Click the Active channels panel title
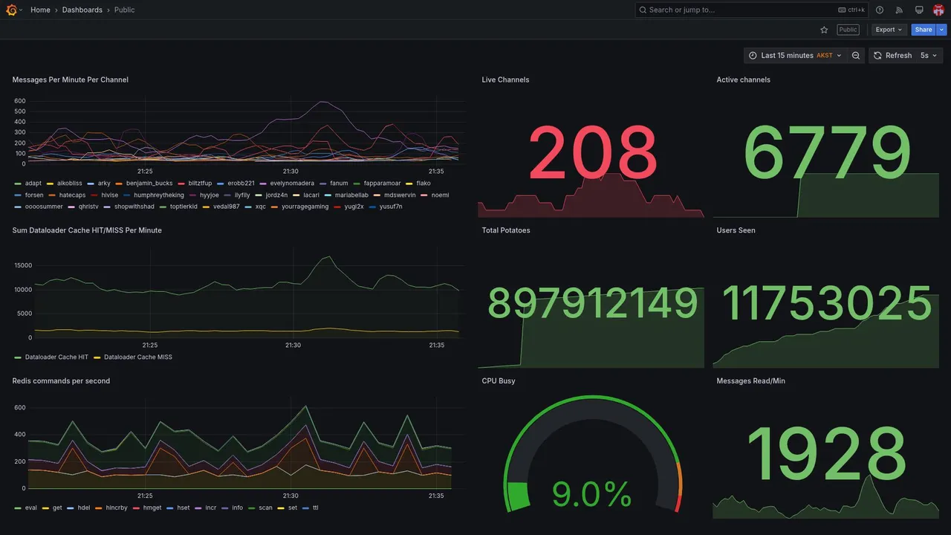Viewport: 951px width, 535px height. click(743, 80)
